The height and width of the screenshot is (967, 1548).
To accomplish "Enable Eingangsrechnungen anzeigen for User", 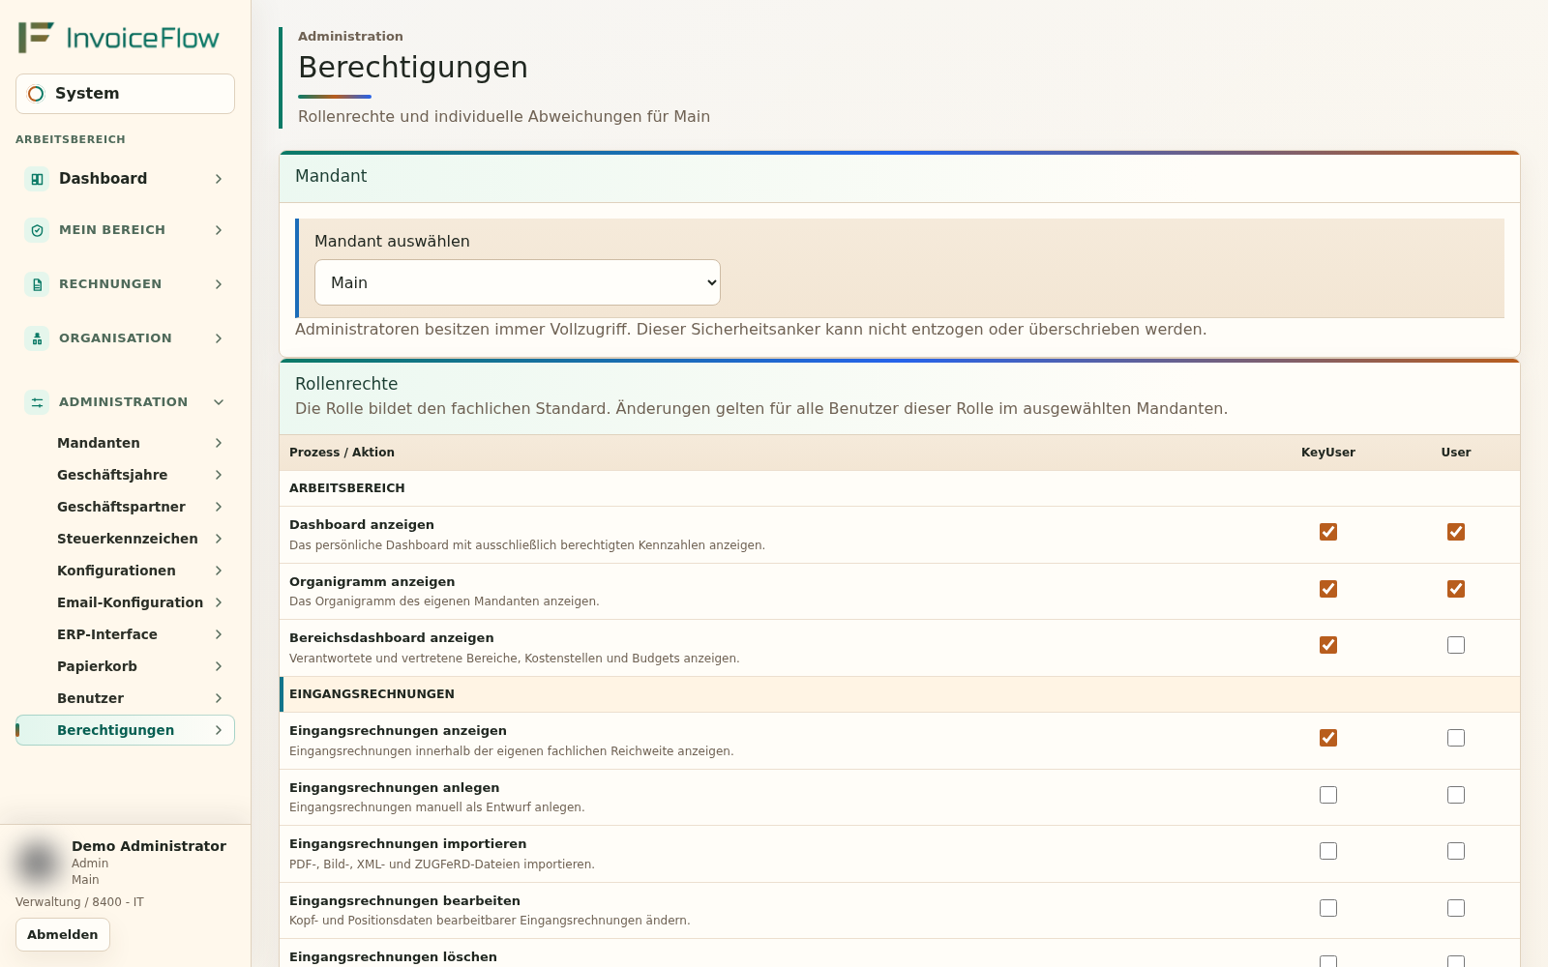I will pyautogui.click(x=1456, y=738).
